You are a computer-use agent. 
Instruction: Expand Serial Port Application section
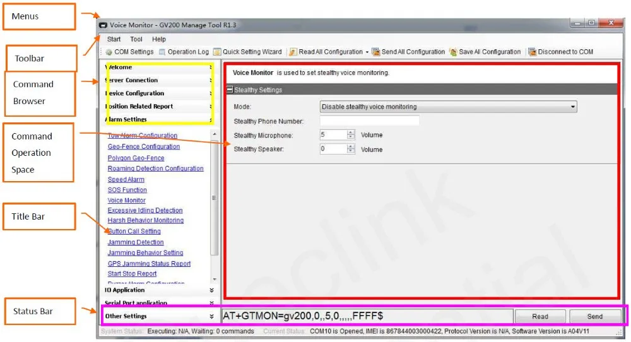(160, 303)
